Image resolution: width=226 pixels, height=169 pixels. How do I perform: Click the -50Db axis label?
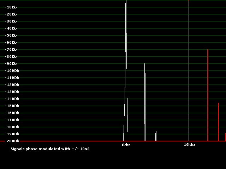pyautogui.click(x=11, y=35)
